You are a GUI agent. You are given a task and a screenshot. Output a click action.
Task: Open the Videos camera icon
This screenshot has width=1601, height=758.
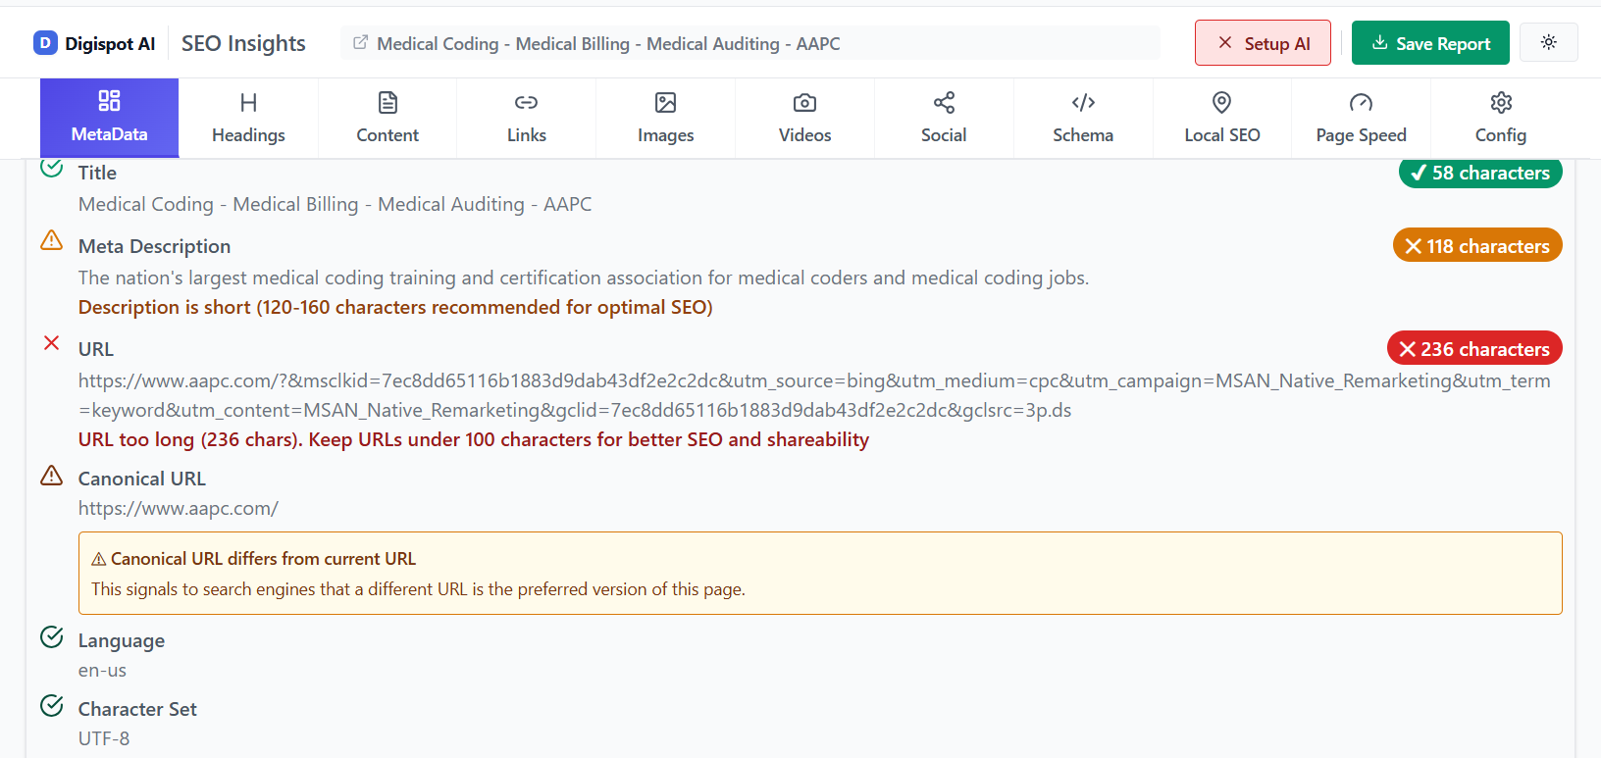point(804,102)
